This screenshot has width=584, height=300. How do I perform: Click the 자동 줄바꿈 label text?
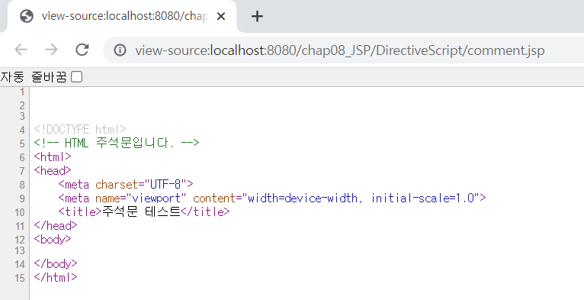[34, 77]
